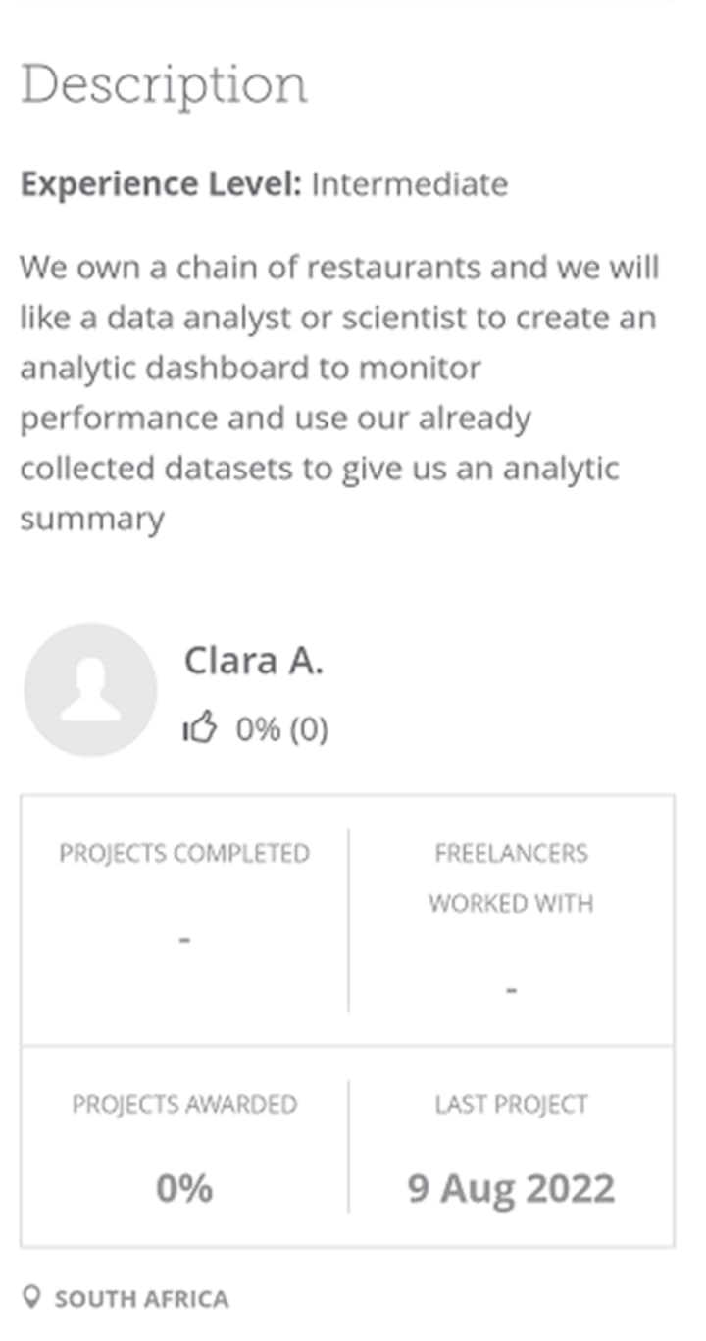Click the 0% Projects Awarded value

184,1188
